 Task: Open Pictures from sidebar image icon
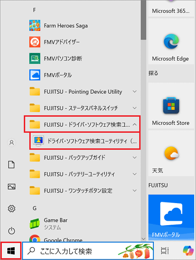pos(11,187)
